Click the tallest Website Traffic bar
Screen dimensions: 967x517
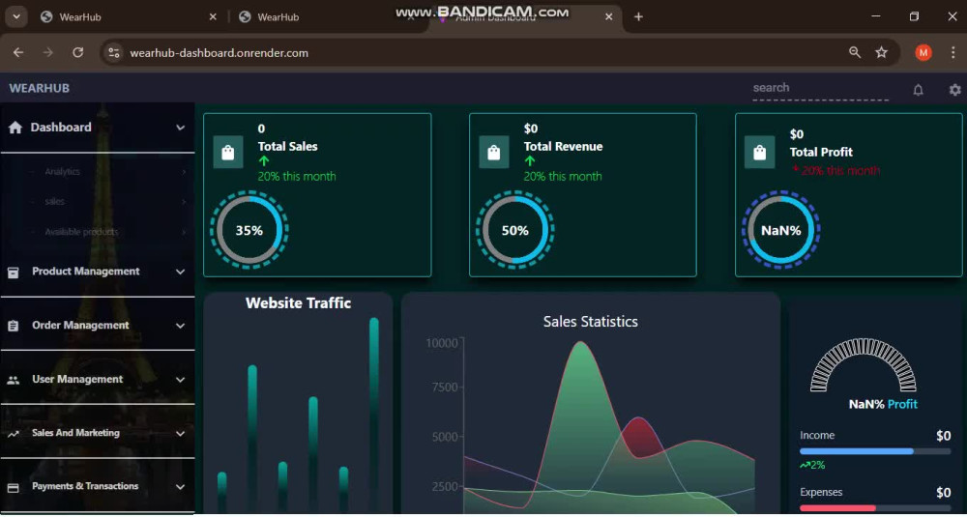pyautogui.click(x=374, y=415)
